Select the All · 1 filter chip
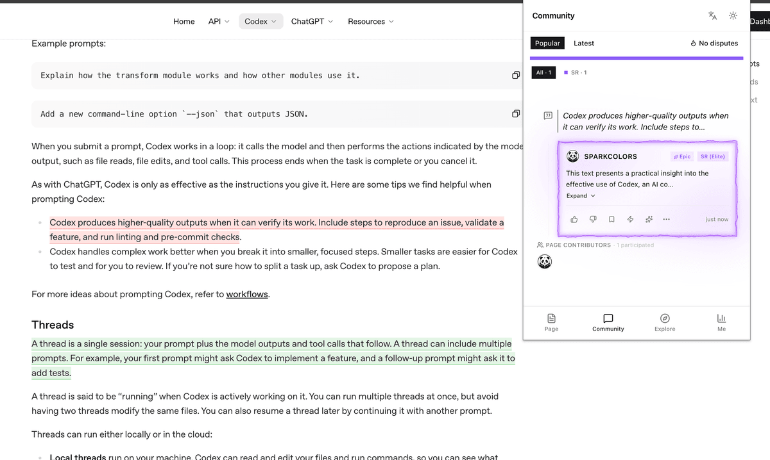 [543, 72]
